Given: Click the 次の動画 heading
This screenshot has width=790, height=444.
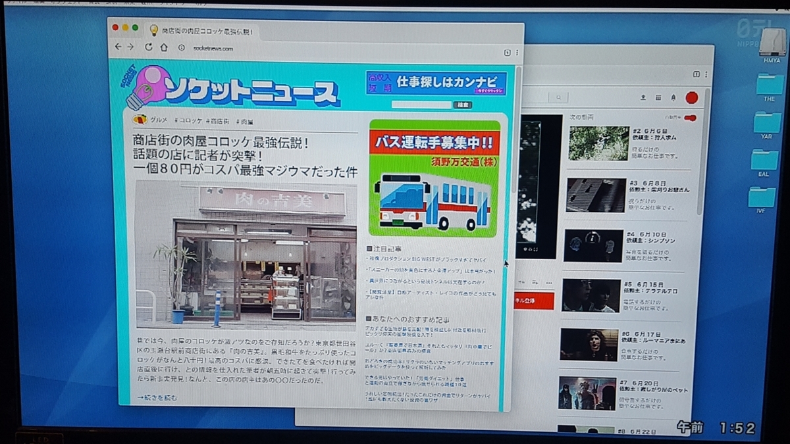Looking at the screenshot, I should 581,117.
